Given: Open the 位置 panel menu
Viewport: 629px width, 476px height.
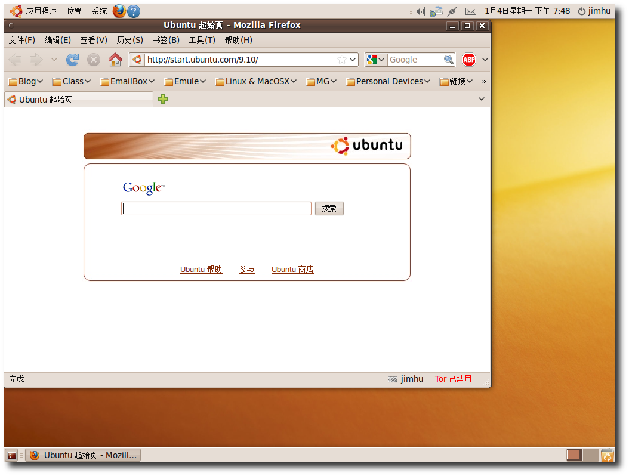Looking at the screenshot, I should (x=74, y=11).
